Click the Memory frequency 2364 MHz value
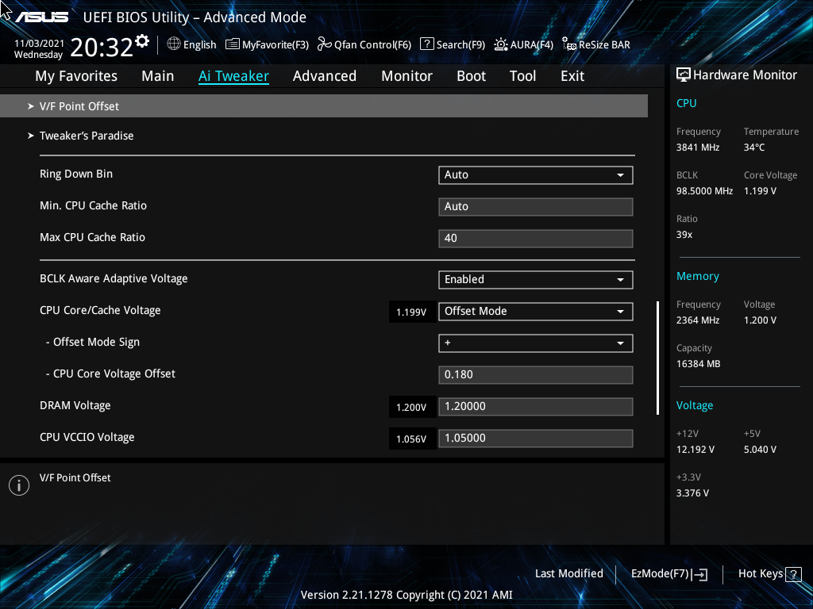This screenshot has width=813, height=609. tap(697, 320)
